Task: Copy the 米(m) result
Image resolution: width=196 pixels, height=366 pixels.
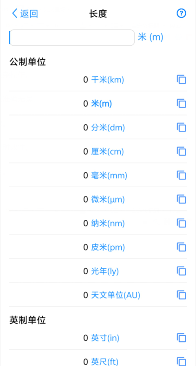Action: click(181, 103)
